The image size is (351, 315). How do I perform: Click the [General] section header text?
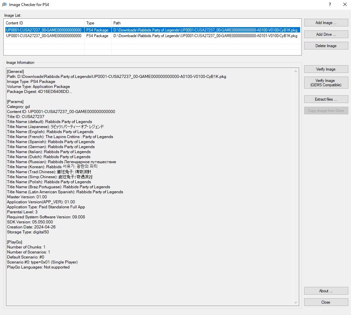(15, 72)
